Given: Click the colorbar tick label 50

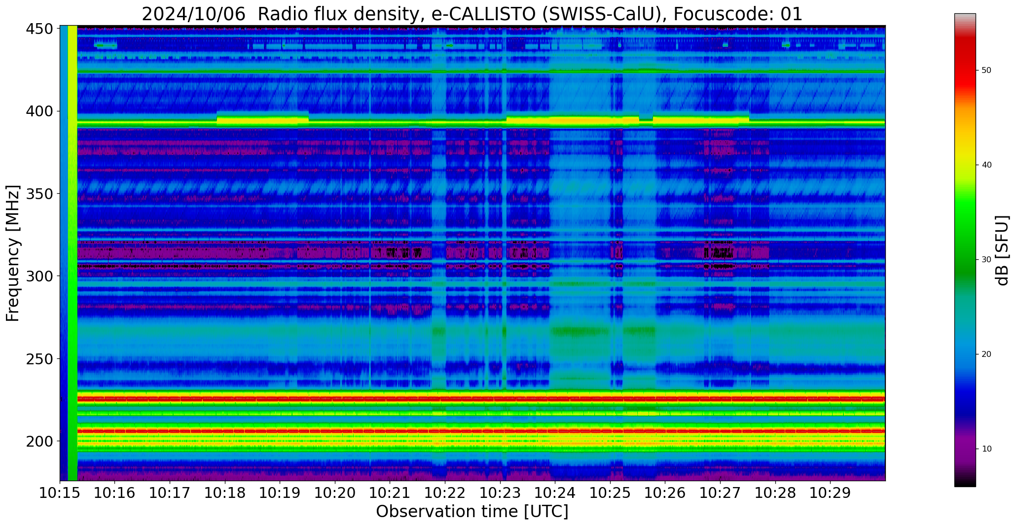Looking at the screenshot, I should (x=986, y=70).
